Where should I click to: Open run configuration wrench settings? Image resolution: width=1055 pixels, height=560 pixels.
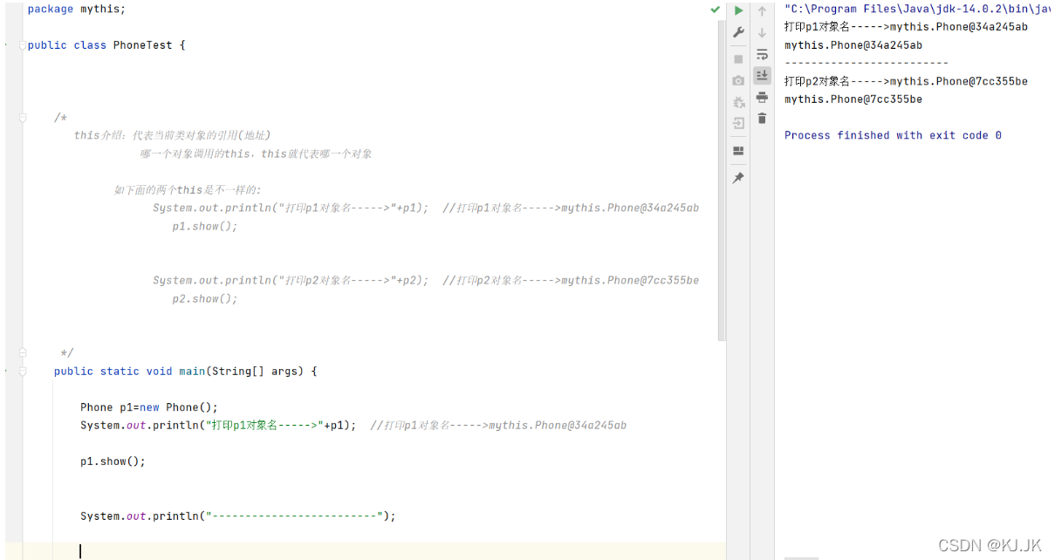pyautogui.click(x=738, y=32)
